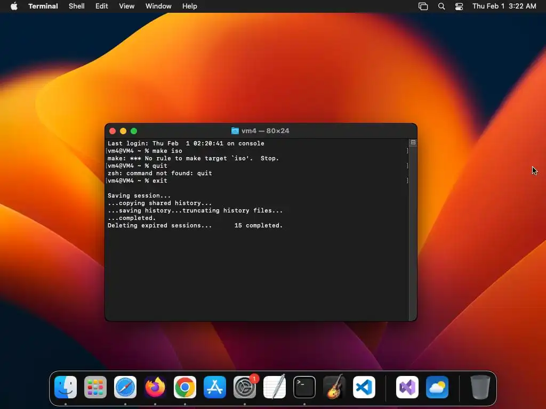
Task: Click 'zsh: command not found: quit' line
Action: pyautogui.click(x=160, y=173)
